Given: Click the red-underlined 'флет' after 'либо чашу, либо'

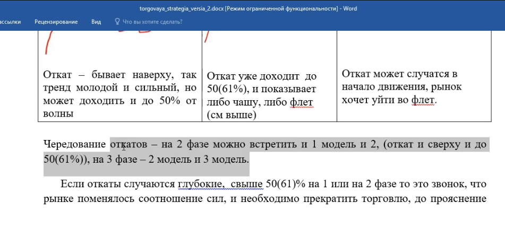Looking at the screenshot, I should click(302, 103).
